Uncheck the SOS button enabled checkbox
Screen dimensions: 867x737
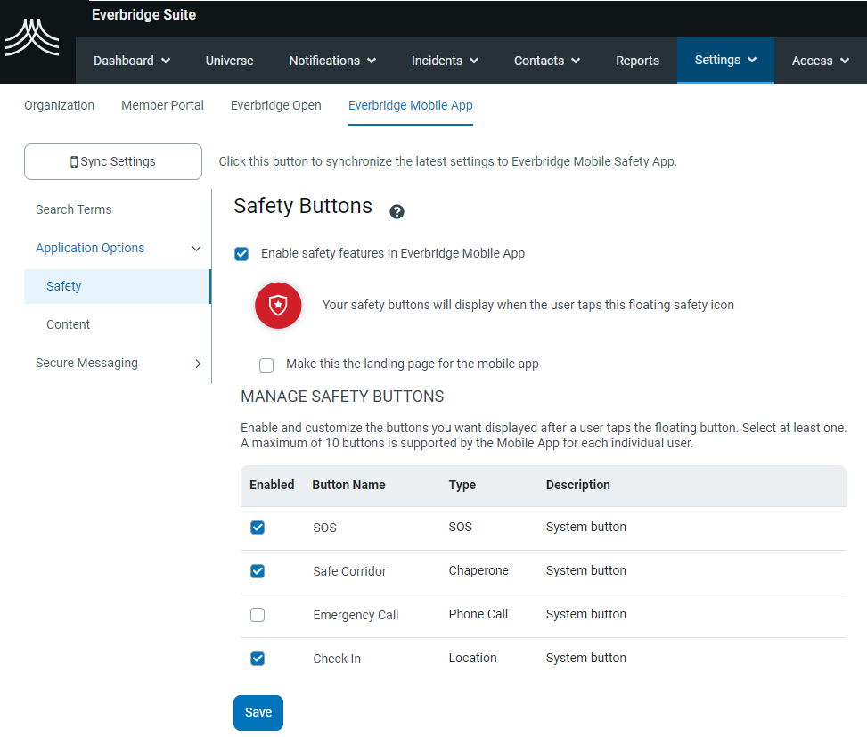click(x=258, y=528)
